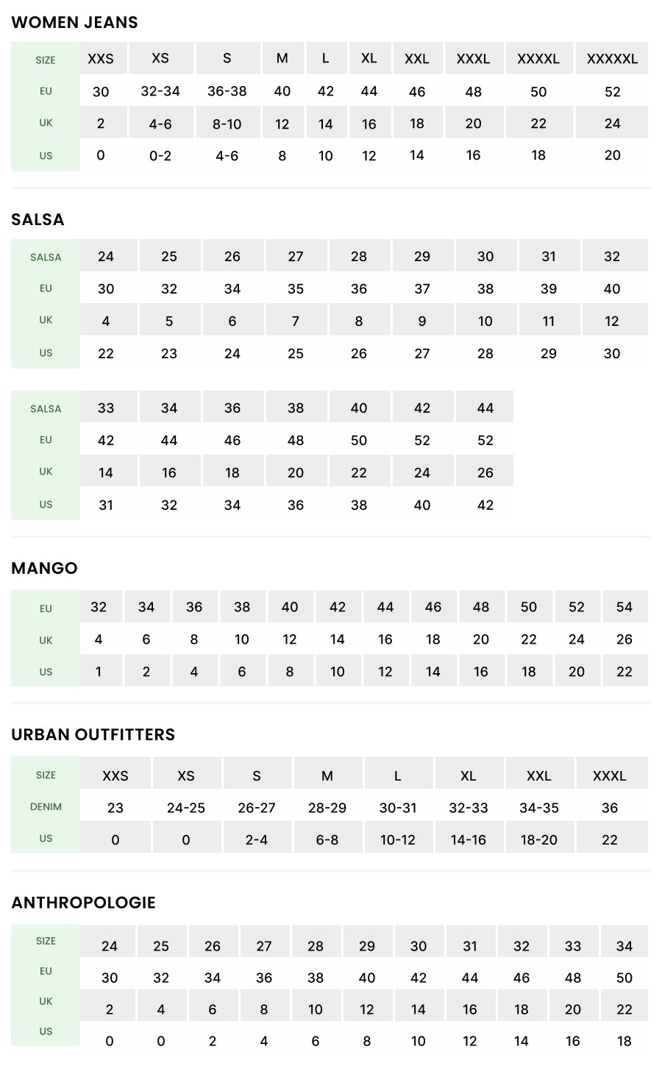This screenshot has height=1066, width=662.
Task: Select the XXXL header in Urban Outfitters
Action: 610,775
